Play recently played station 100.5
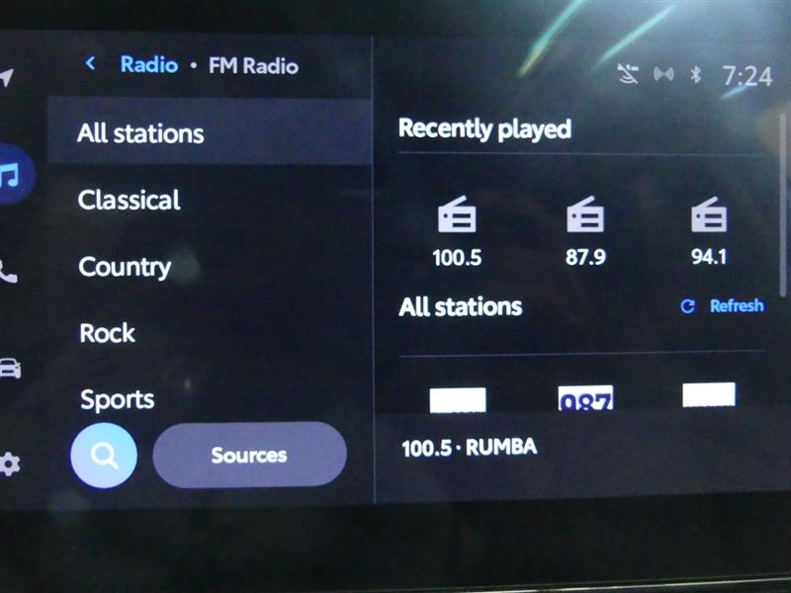The width and height of the screenshot is (791, 593). click(x=456, y=231)
